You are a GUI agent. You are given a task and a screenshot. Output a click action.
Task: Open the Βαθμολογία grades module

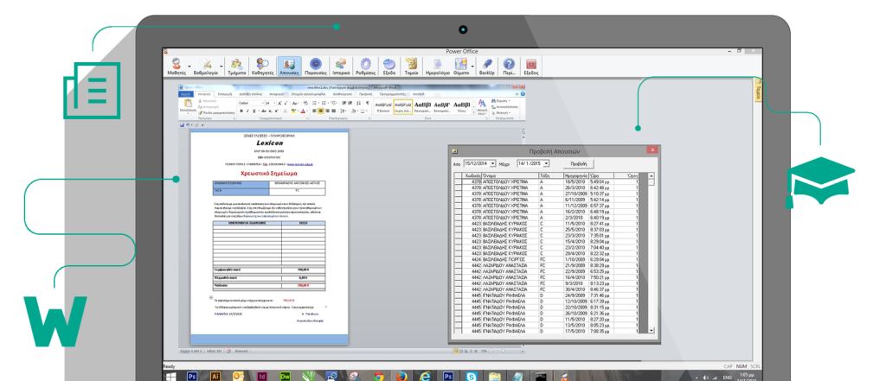205,66
